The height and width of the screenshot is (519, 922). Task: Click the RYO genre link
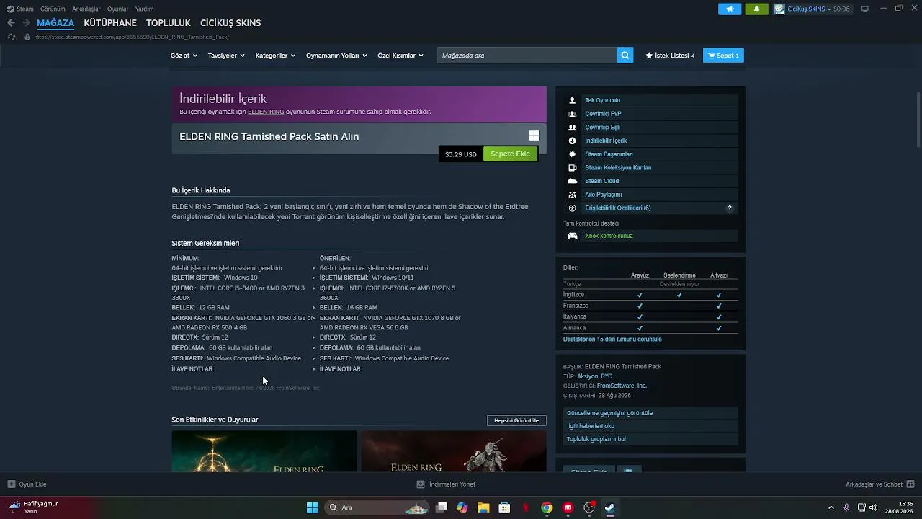pos(607,376)
